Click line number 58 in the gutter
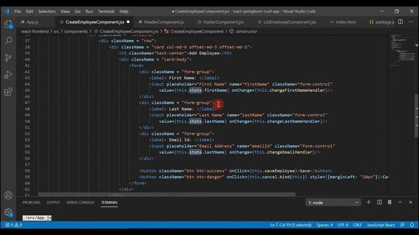Screen dimensions: 419x235 pyautogui.click(x=27, y=171)
